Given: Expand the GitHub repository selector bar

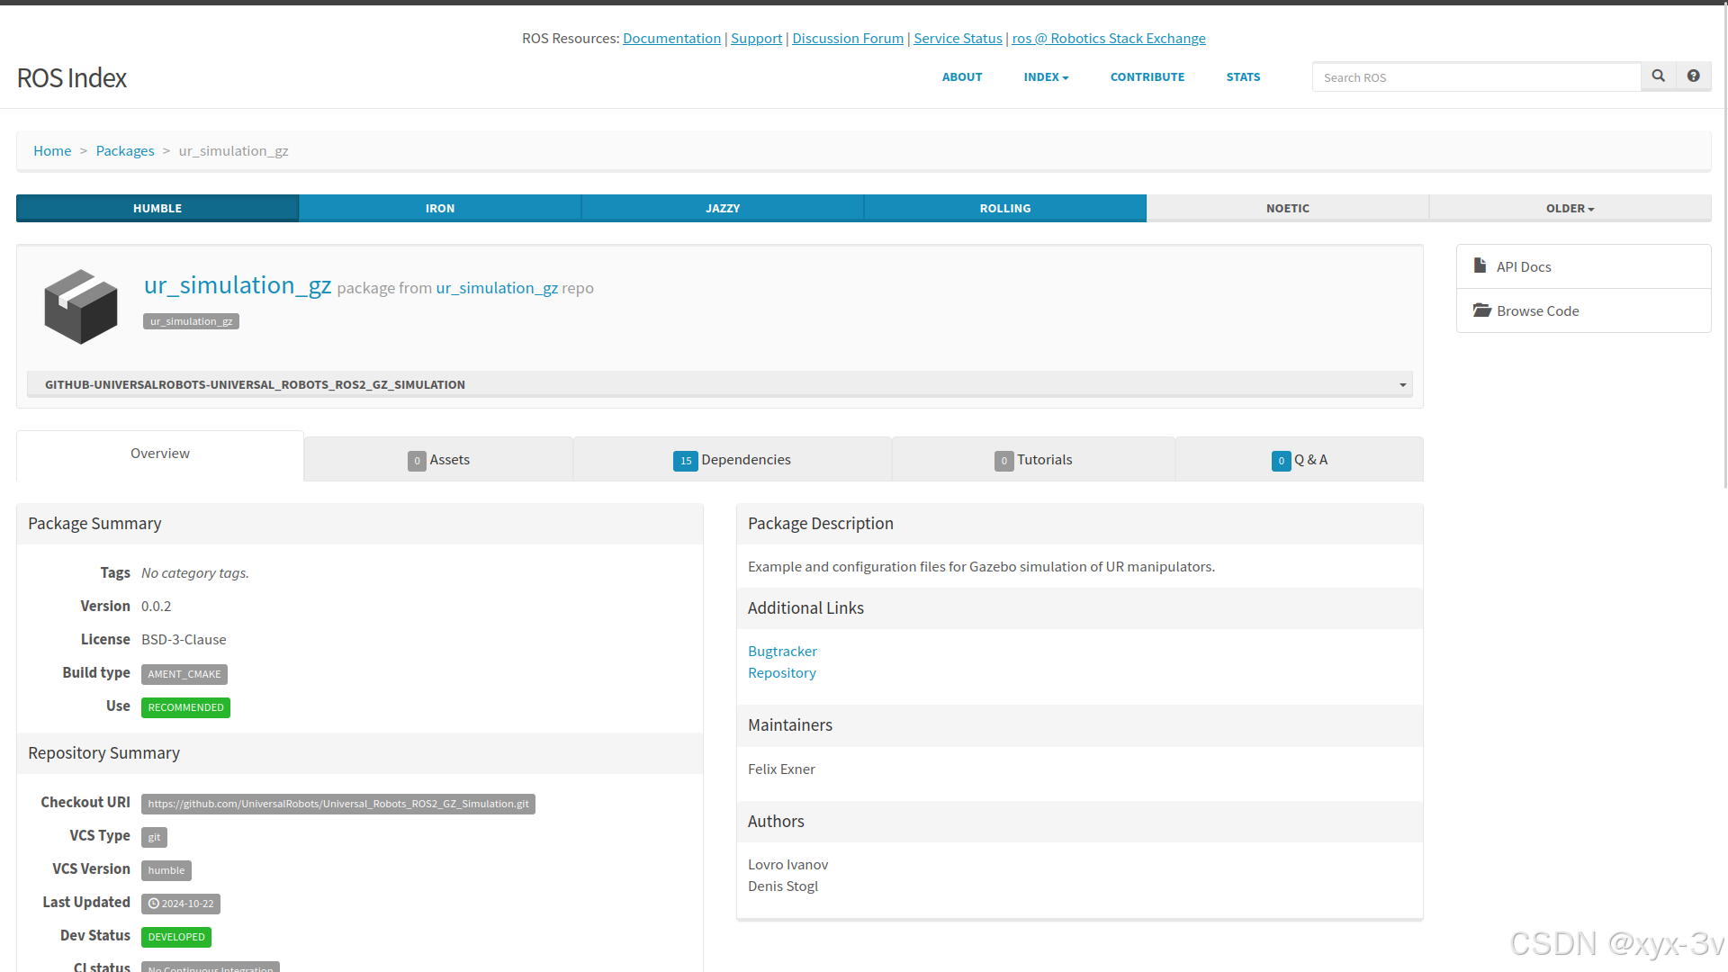Looking at the screenshot, I should tap(719, 384).
